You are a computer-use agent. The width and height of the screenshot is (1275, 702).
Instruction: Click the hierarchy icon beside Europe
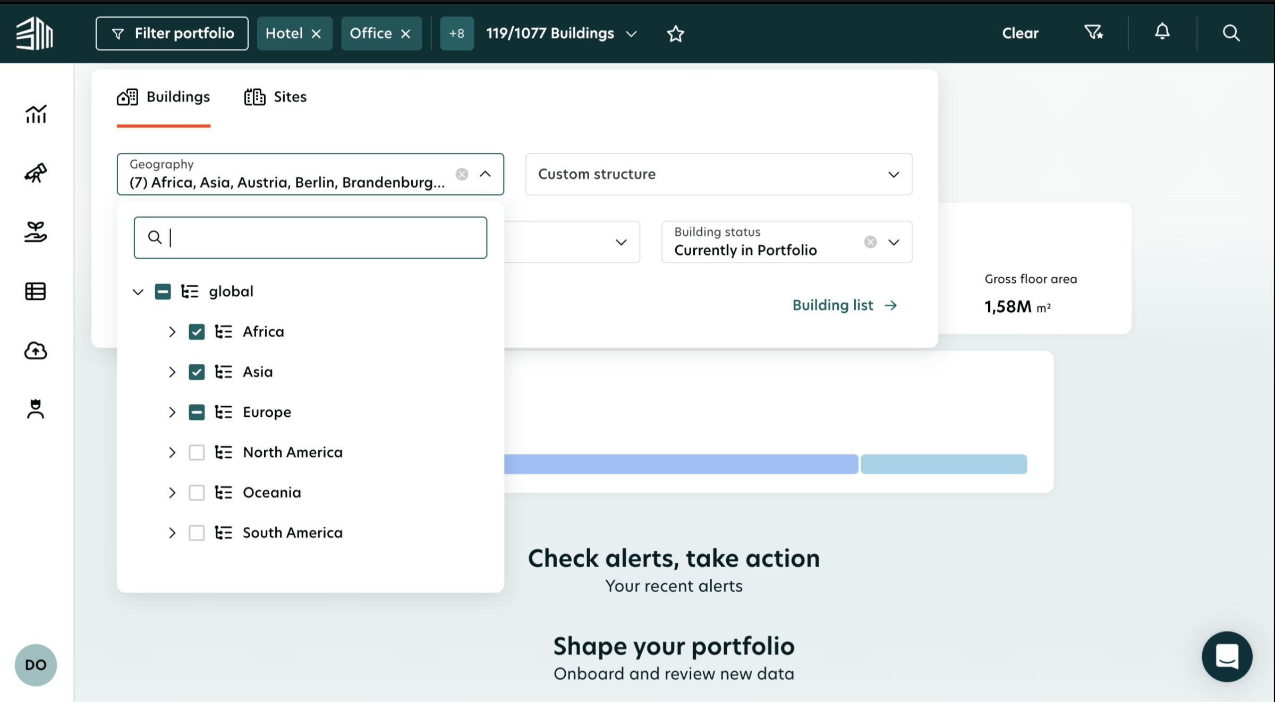click(x=224, y=412)
